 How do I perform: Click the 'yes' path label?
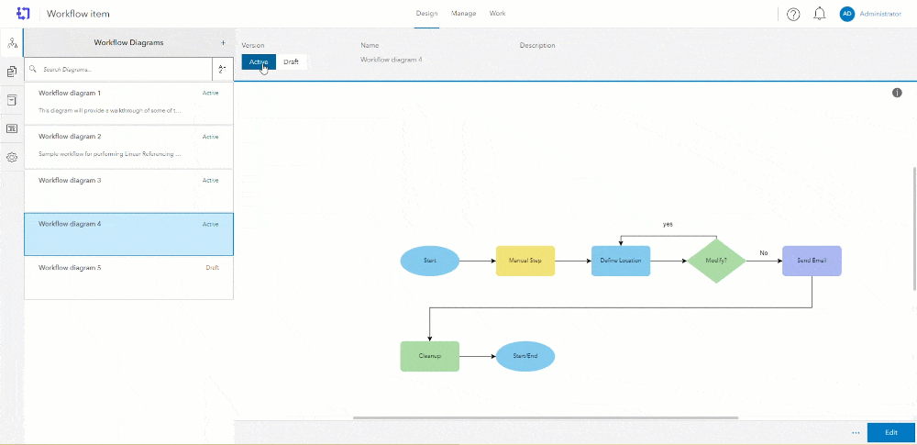pos(668,224)
